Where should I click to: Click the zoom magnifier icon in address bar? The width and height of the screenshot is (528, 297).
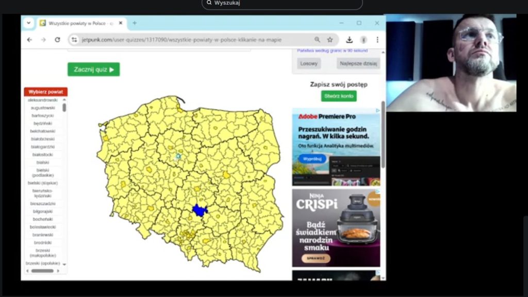point(317,40)
